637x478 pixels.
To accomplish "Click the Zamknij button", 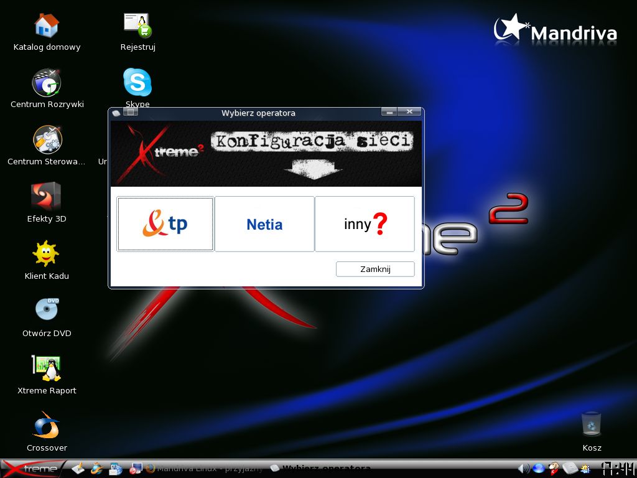I will [x=375, y=269].
